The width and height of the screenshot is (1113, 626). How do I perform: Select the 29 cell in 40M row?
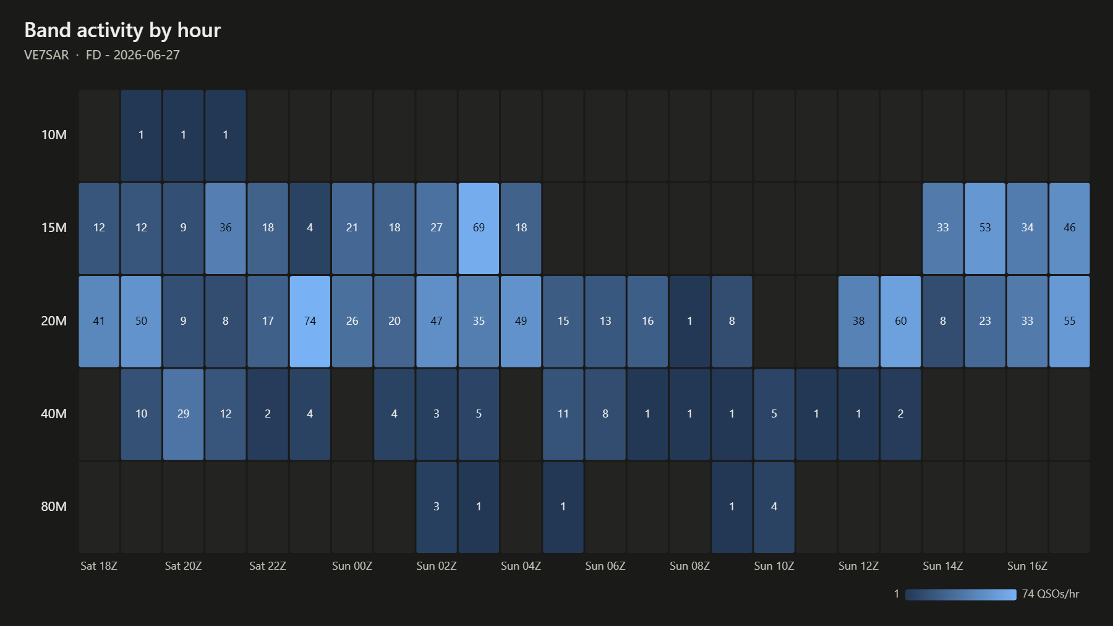pyautogui.click(x=183, y=414)
